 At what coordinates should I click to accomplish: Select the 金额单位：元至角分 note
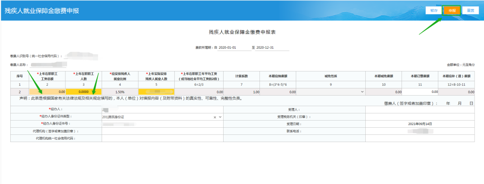coord(461,65)
